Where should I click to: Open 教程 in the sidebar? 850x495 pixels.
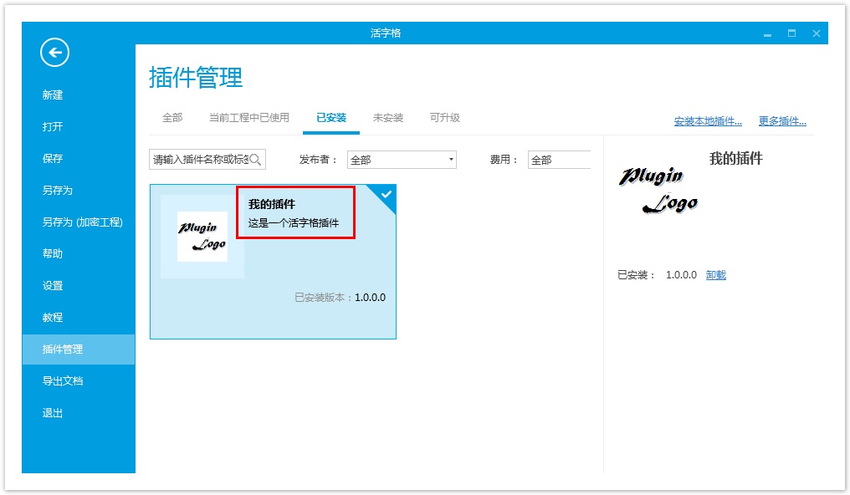coord(53,318)
